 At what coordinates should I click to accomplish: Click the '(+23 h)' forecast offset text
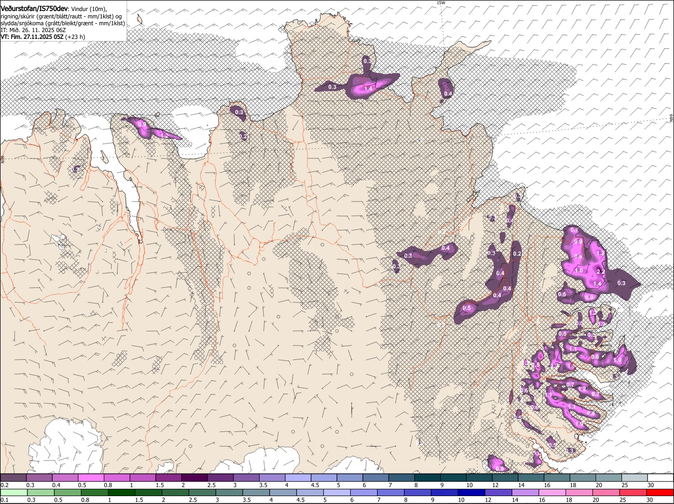point(75,37)
